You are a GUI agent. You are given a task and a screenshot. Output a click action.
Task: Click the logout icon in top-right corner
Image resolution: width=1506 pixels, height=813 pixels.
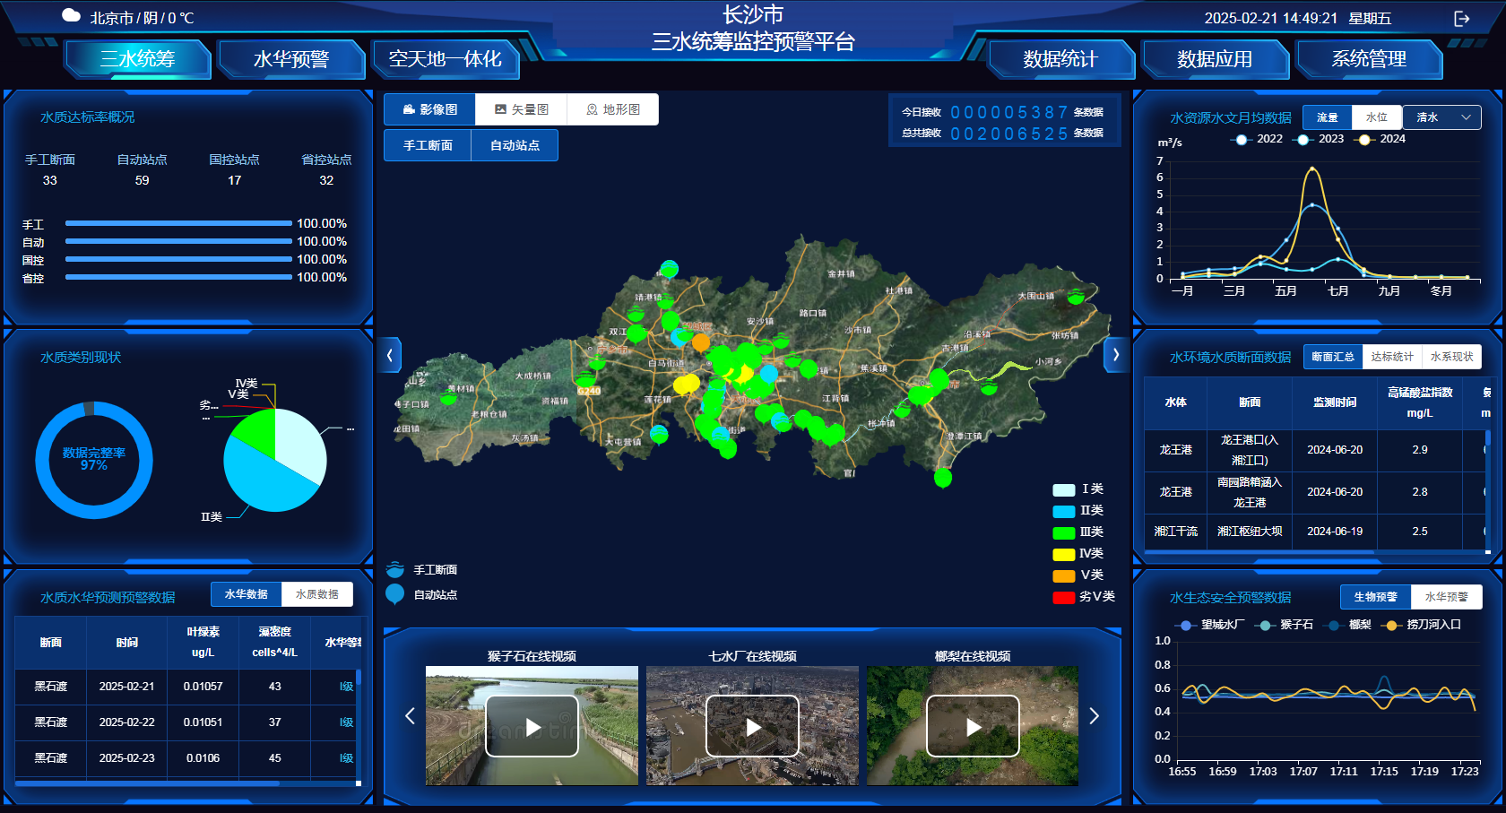point(1461,19)
